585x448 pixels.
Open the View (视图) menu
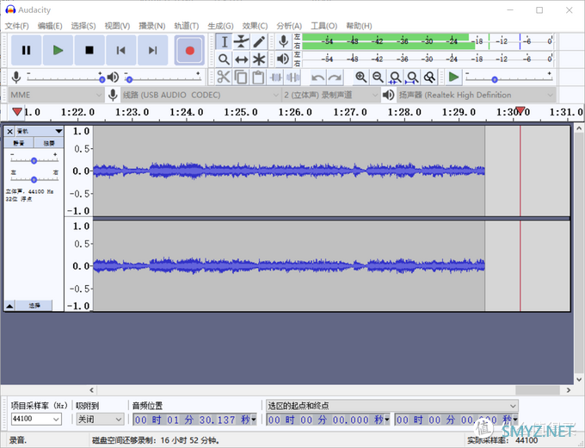pos(117,26)
